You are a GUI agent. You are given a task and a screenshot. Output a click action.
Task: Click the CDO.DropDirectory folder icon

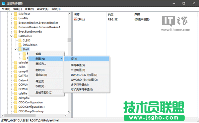pos(16,111)
